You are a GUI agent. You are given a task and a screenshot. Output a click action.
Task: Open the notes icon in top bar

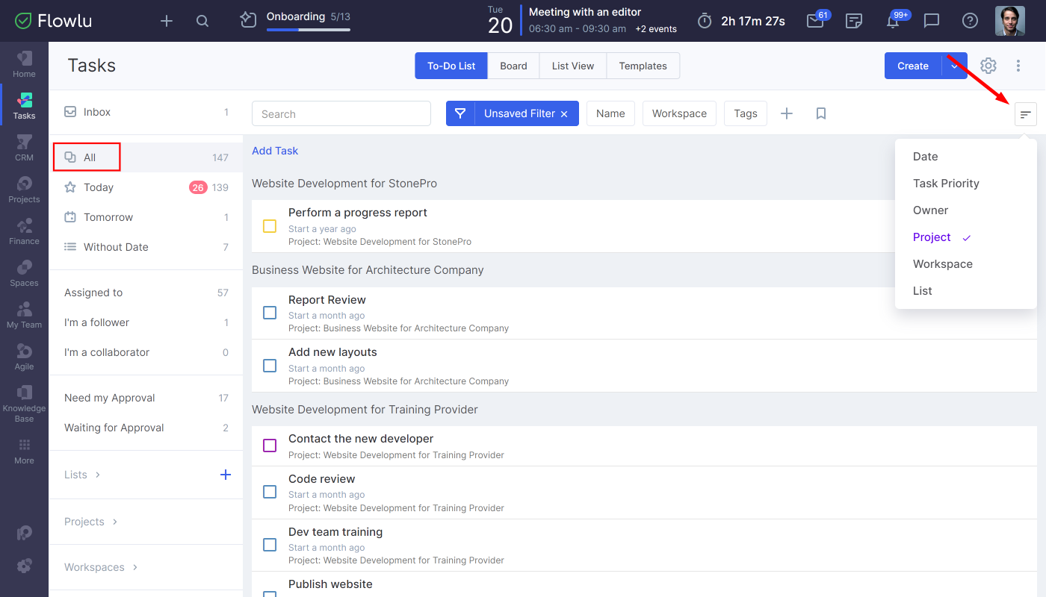tap(854, 21)
